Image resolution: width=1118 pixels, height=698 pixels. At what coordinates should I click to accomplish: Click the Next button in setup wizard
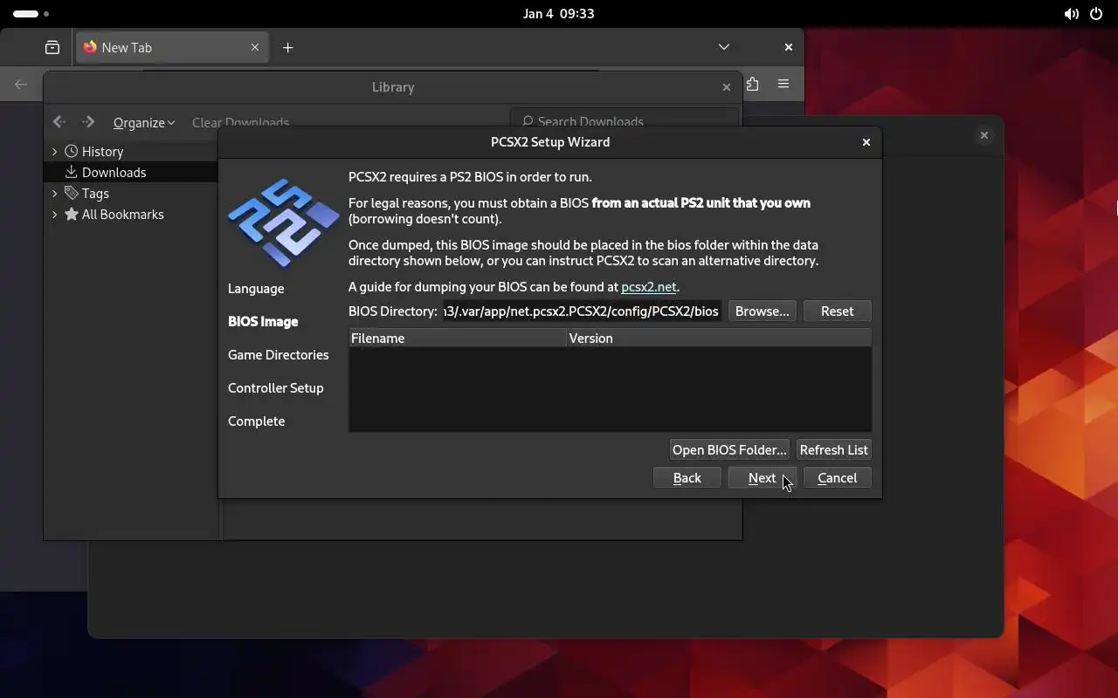coord(762,477)
